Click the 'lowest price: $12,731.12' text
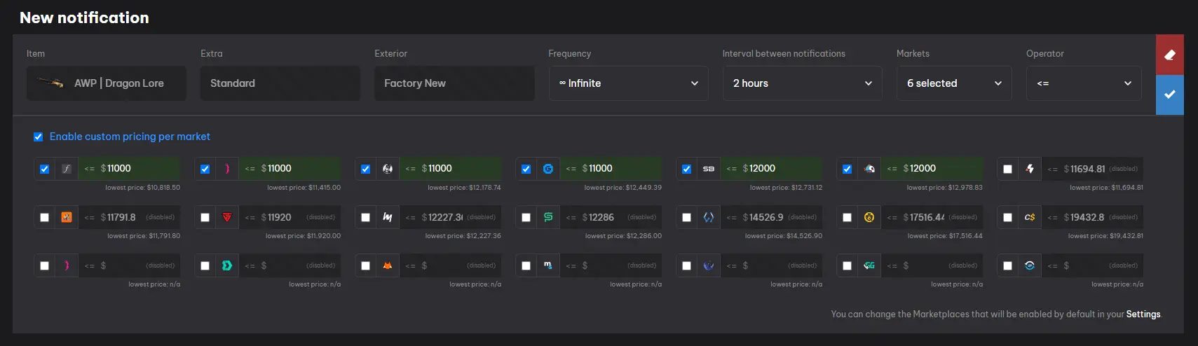 click(786, 188)
